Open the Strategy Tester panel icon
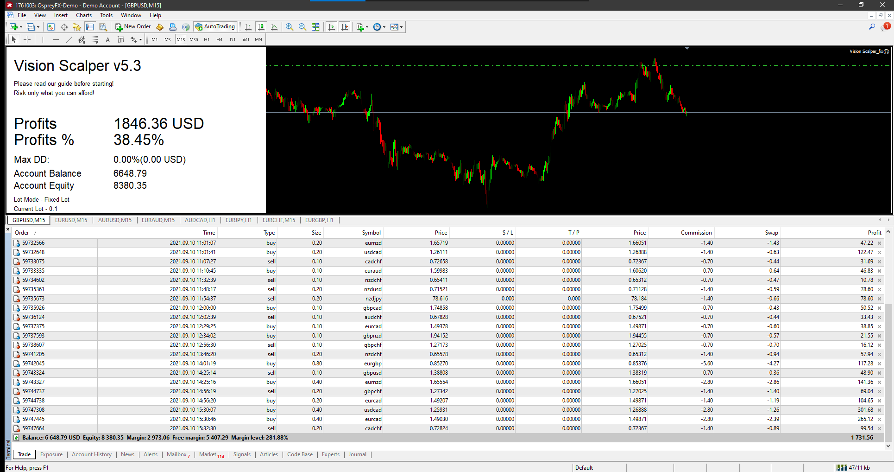Image resolution: width=894 pixels, height=472 pixels. tap(103, 27)
